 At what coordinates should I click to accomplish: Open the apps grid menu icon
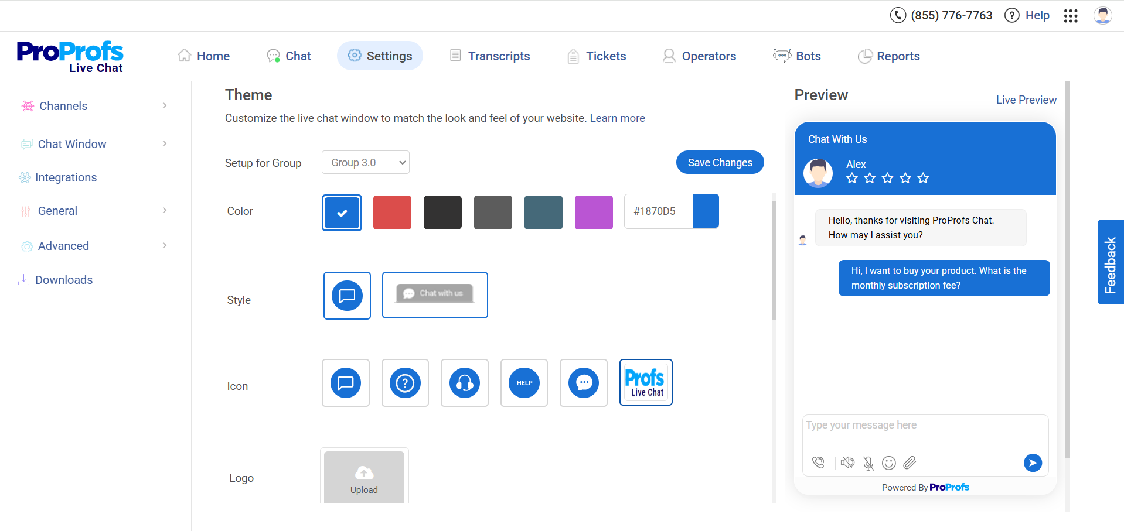click(1071, 16)
